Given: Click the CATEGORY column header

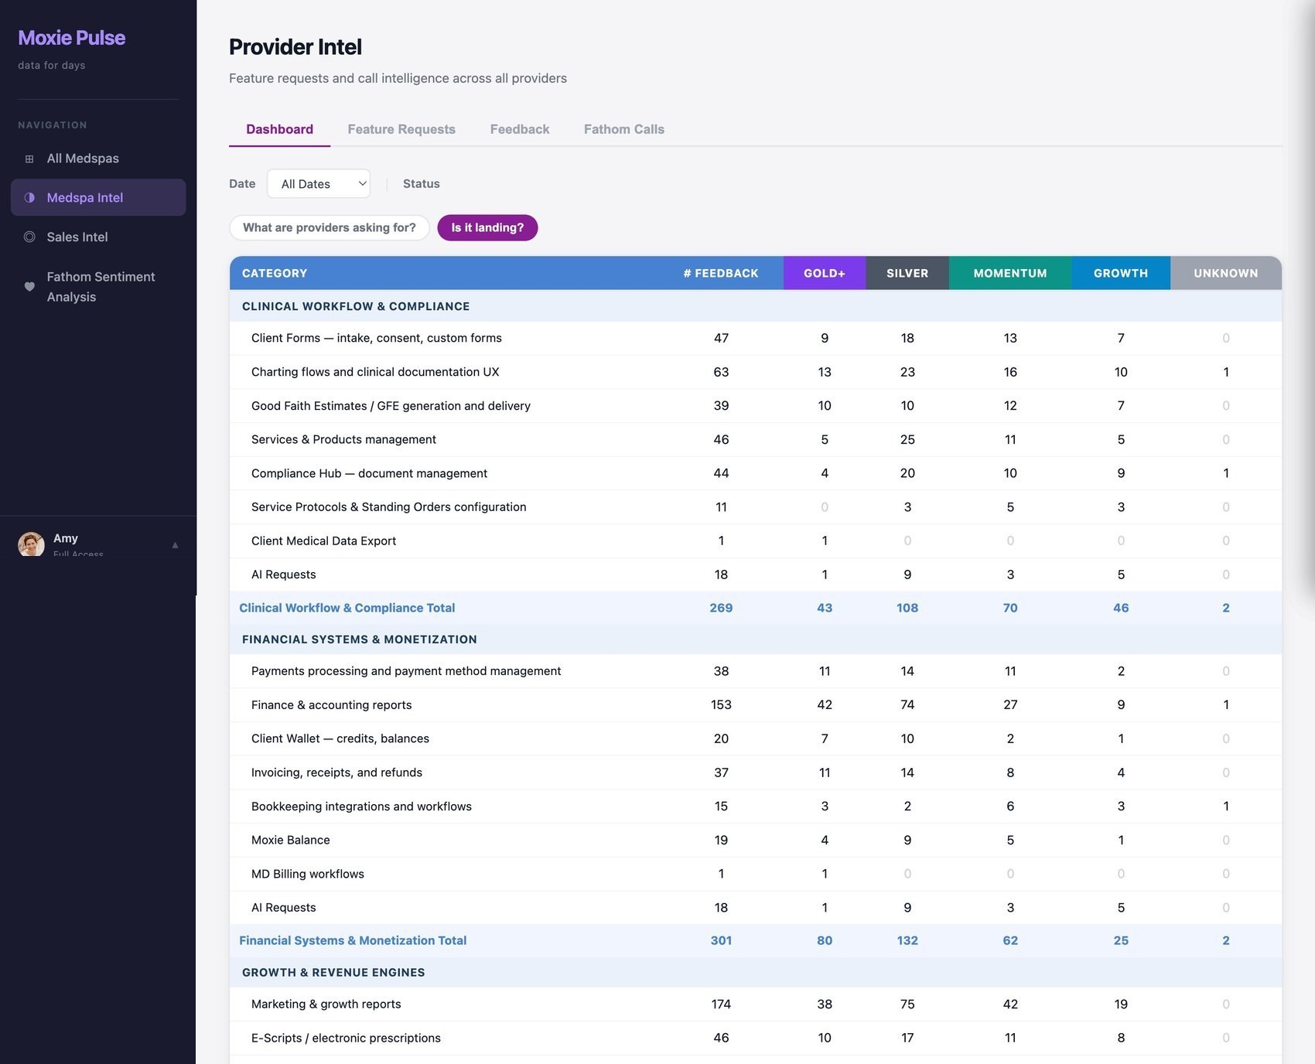Looking at the screenshot, I should point(275,274).
